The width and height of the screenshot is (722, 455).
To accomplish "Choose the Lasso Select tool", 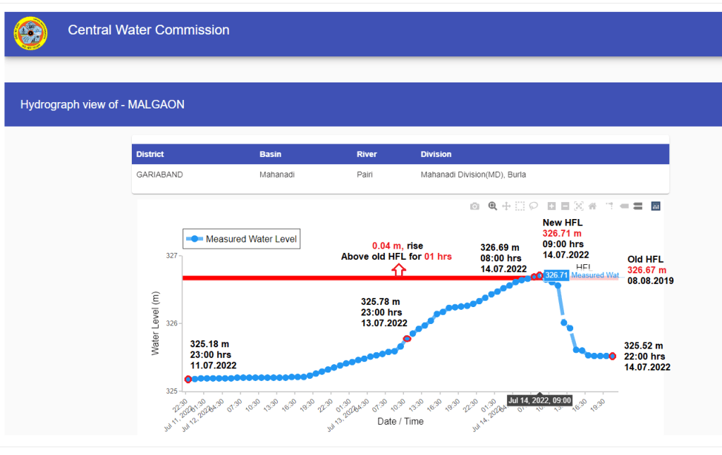I will coord(534,206).
